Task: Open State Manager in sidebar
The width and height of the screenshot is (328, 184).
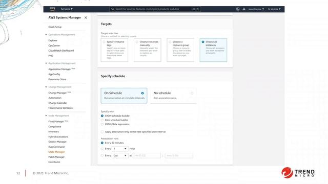Action: click(56, 152)
